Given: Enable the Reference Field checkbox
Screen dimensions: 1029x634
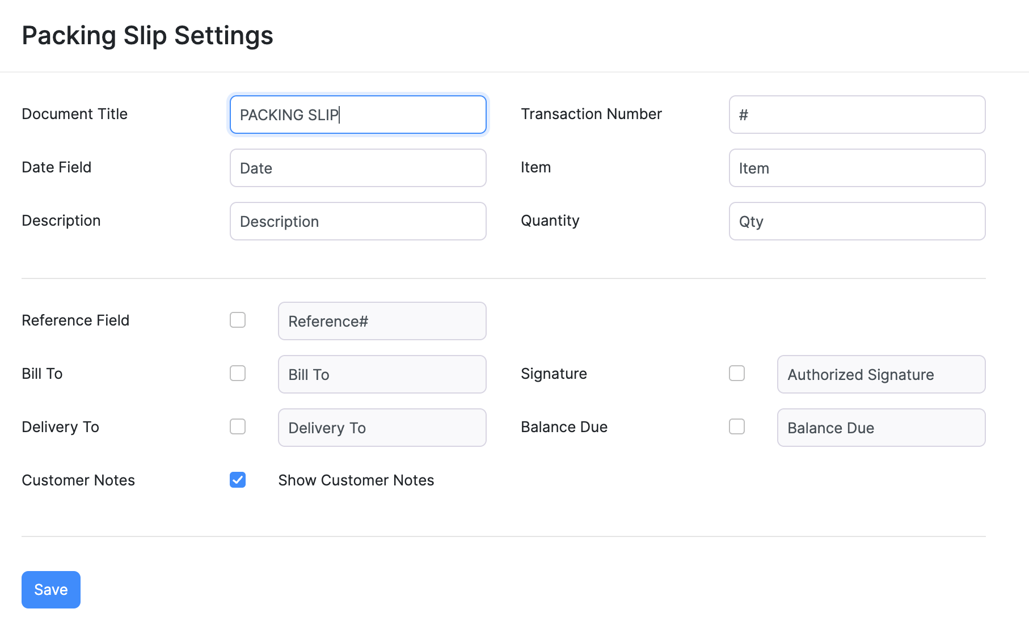Looking at the screenshot, I should (x=238, y=320).
